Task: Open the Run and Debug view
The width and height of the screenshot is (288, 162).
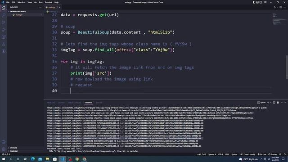Action: (4, 30)
